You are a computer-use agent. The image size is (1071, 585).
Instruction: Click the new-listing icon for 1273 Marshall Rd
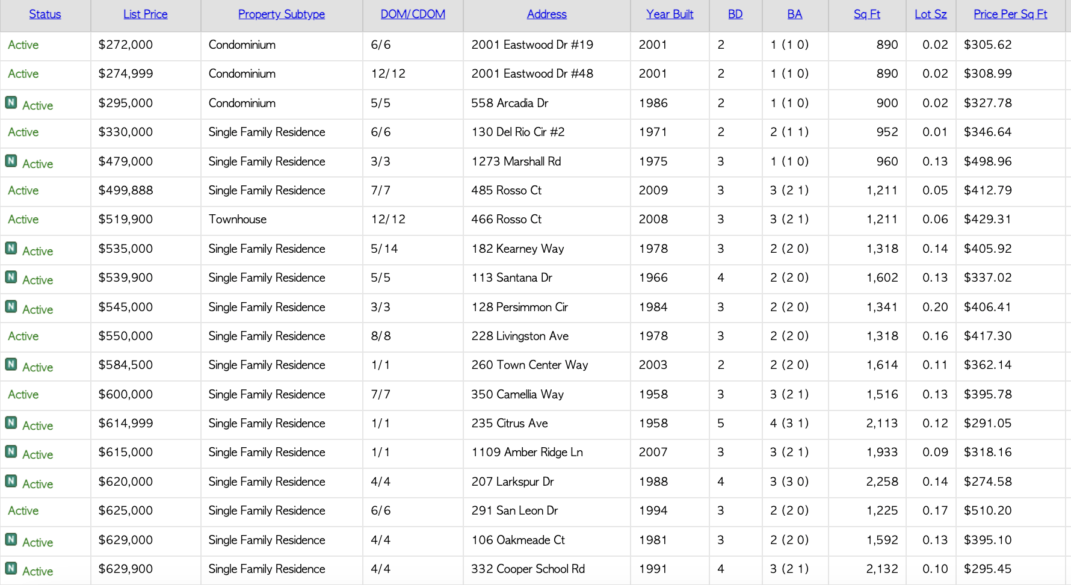click(11, 161)
